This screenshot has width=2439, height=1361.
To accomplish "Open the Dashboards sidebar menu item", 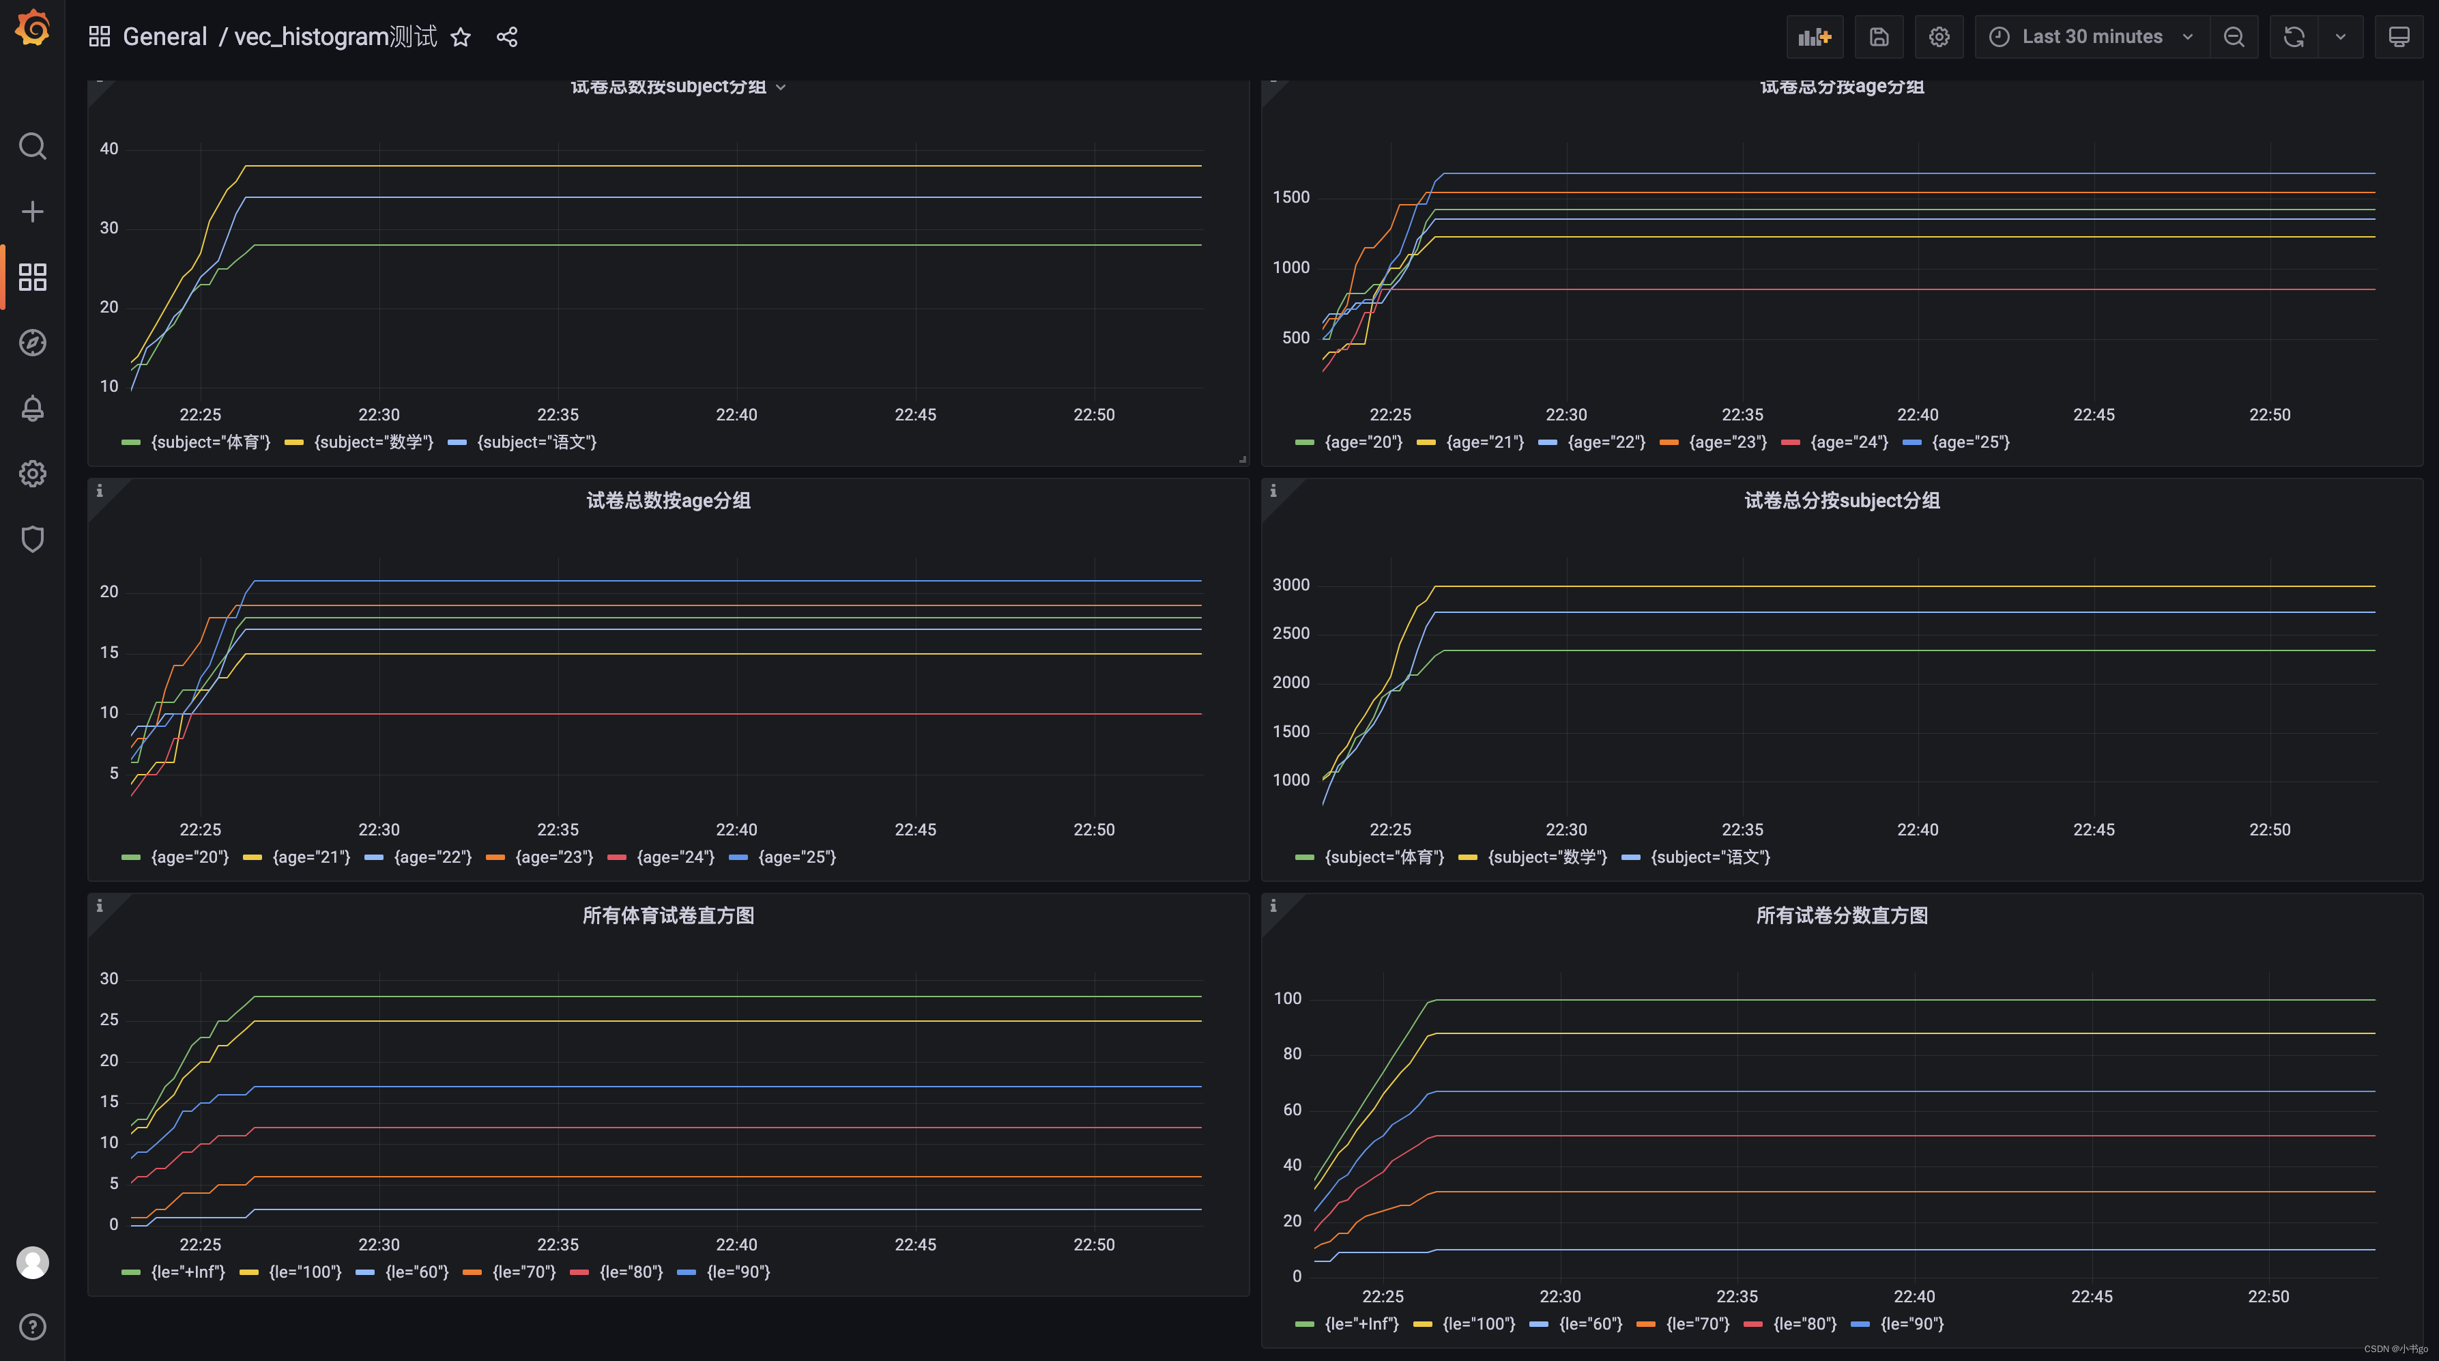I will click(32, 276).
